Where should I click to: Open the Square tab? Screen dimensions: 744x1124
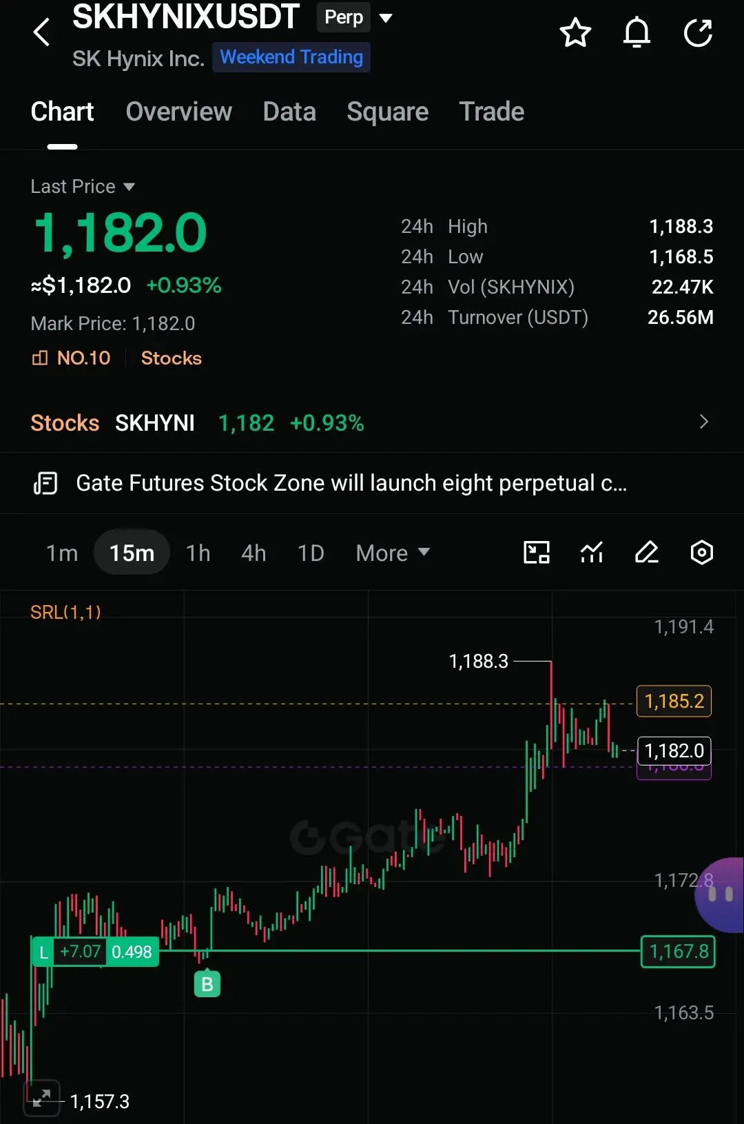coord(388,112)
